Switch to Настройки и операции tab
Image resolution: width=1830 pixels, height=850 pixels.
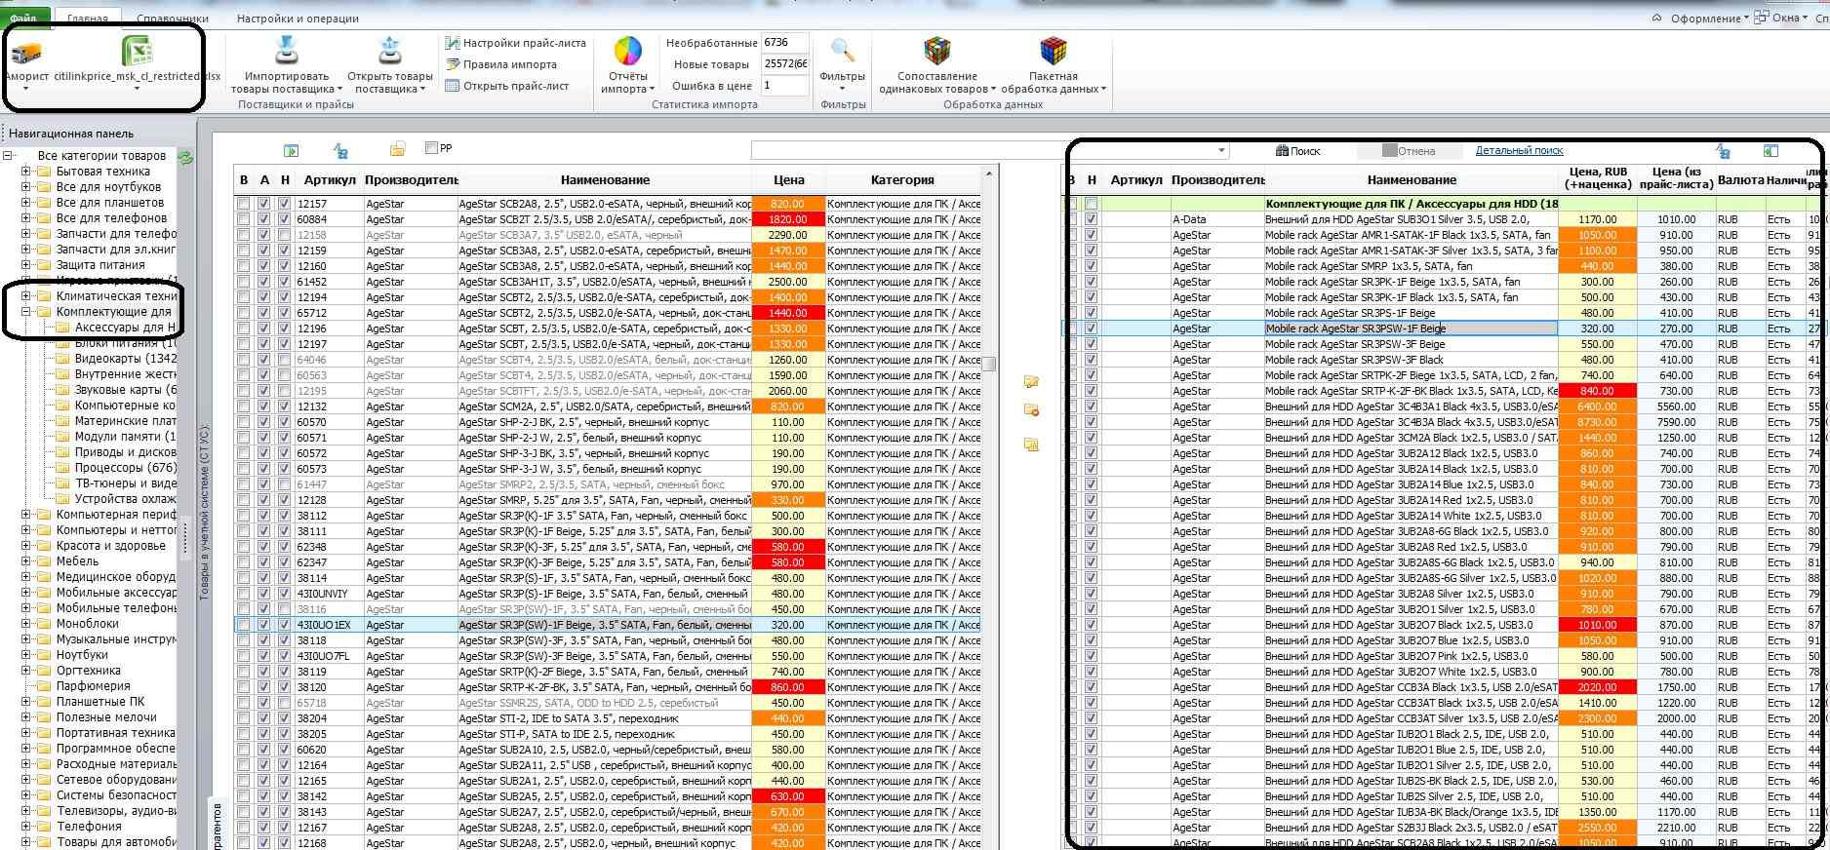[298, 19]
